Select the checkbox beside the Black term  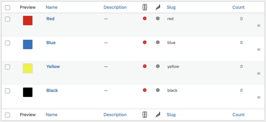pyautogui.click(x=7, y=91)
